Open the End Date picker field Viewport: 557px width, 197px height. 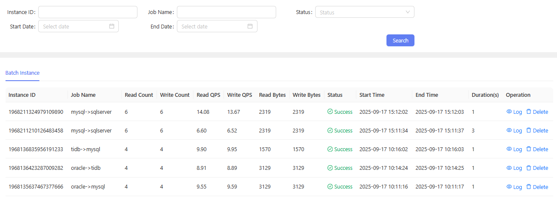coord(212,26)
